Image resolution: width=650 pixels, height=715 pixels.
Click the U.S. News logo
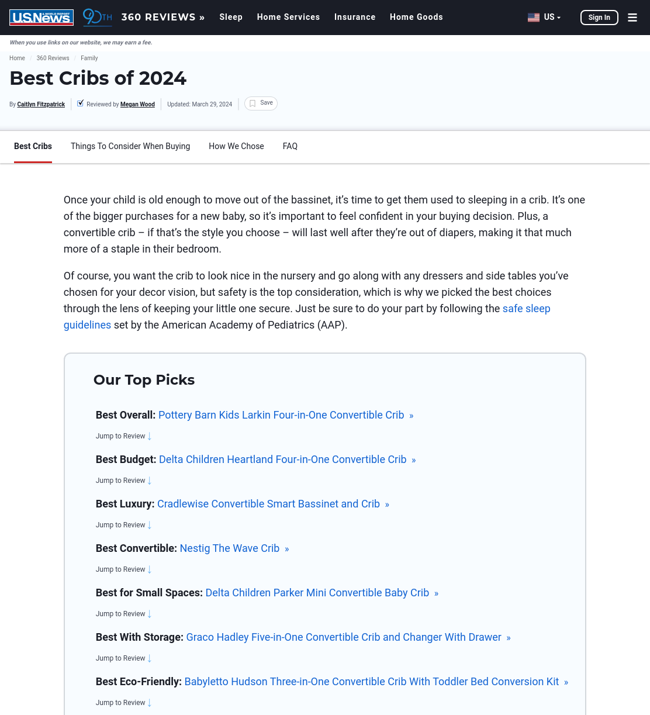coord(42,18)
